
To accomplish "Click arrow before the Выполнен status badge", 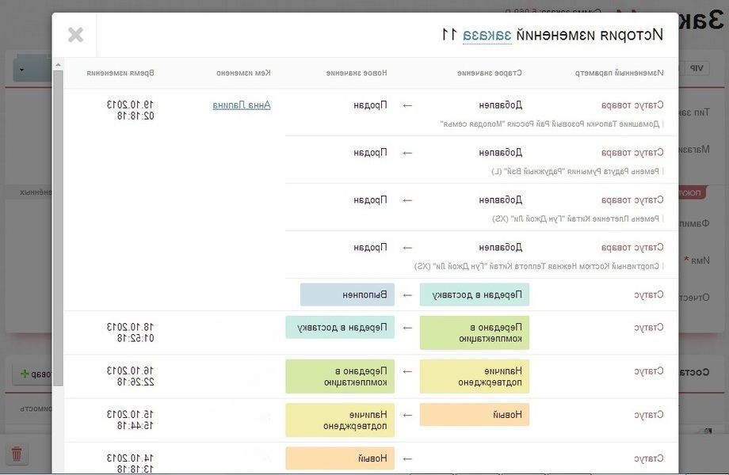I will (x=407, y=295).
